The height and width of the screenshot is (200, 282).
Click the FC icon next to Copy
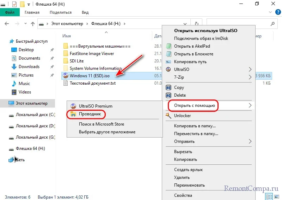168,88
